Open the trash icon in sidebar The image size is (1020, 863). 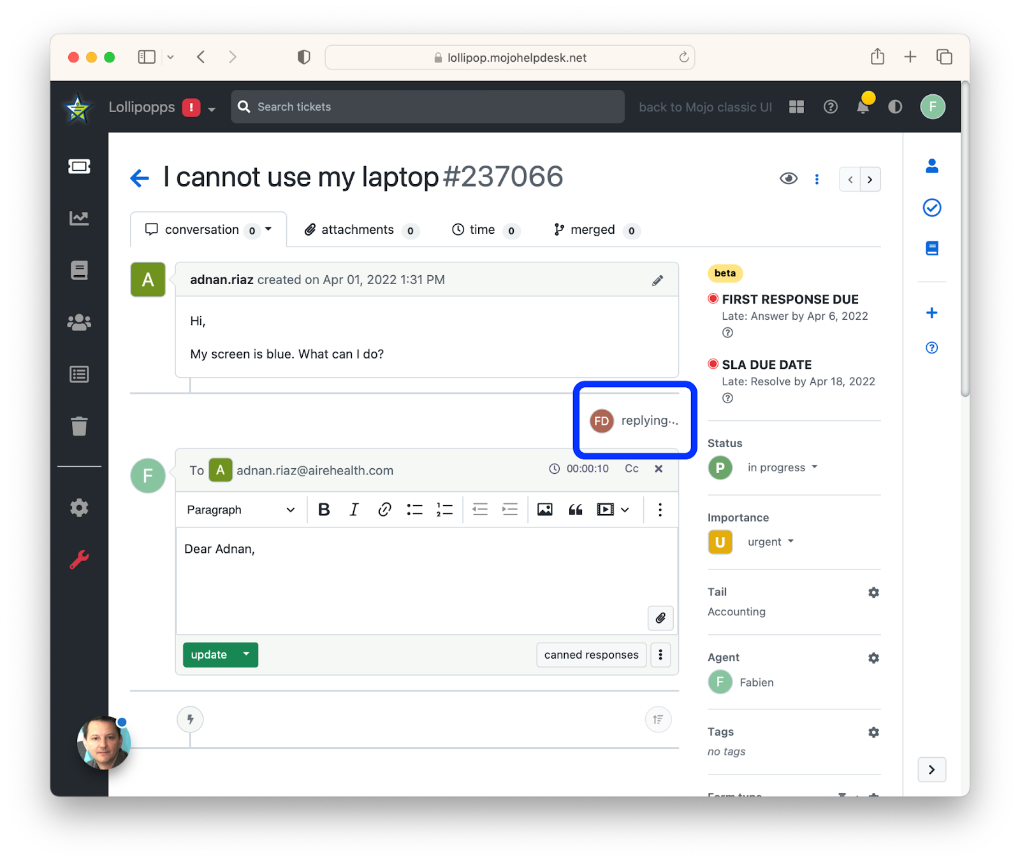[x=79, y=426]
